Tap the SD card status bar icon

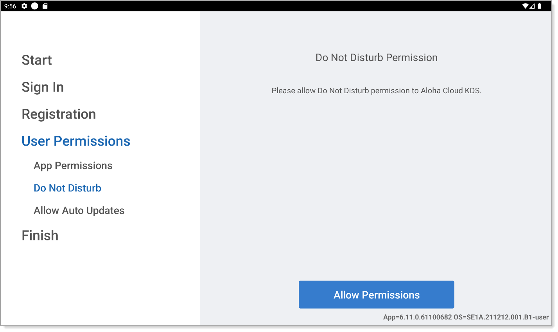click(x=45, y=6)
